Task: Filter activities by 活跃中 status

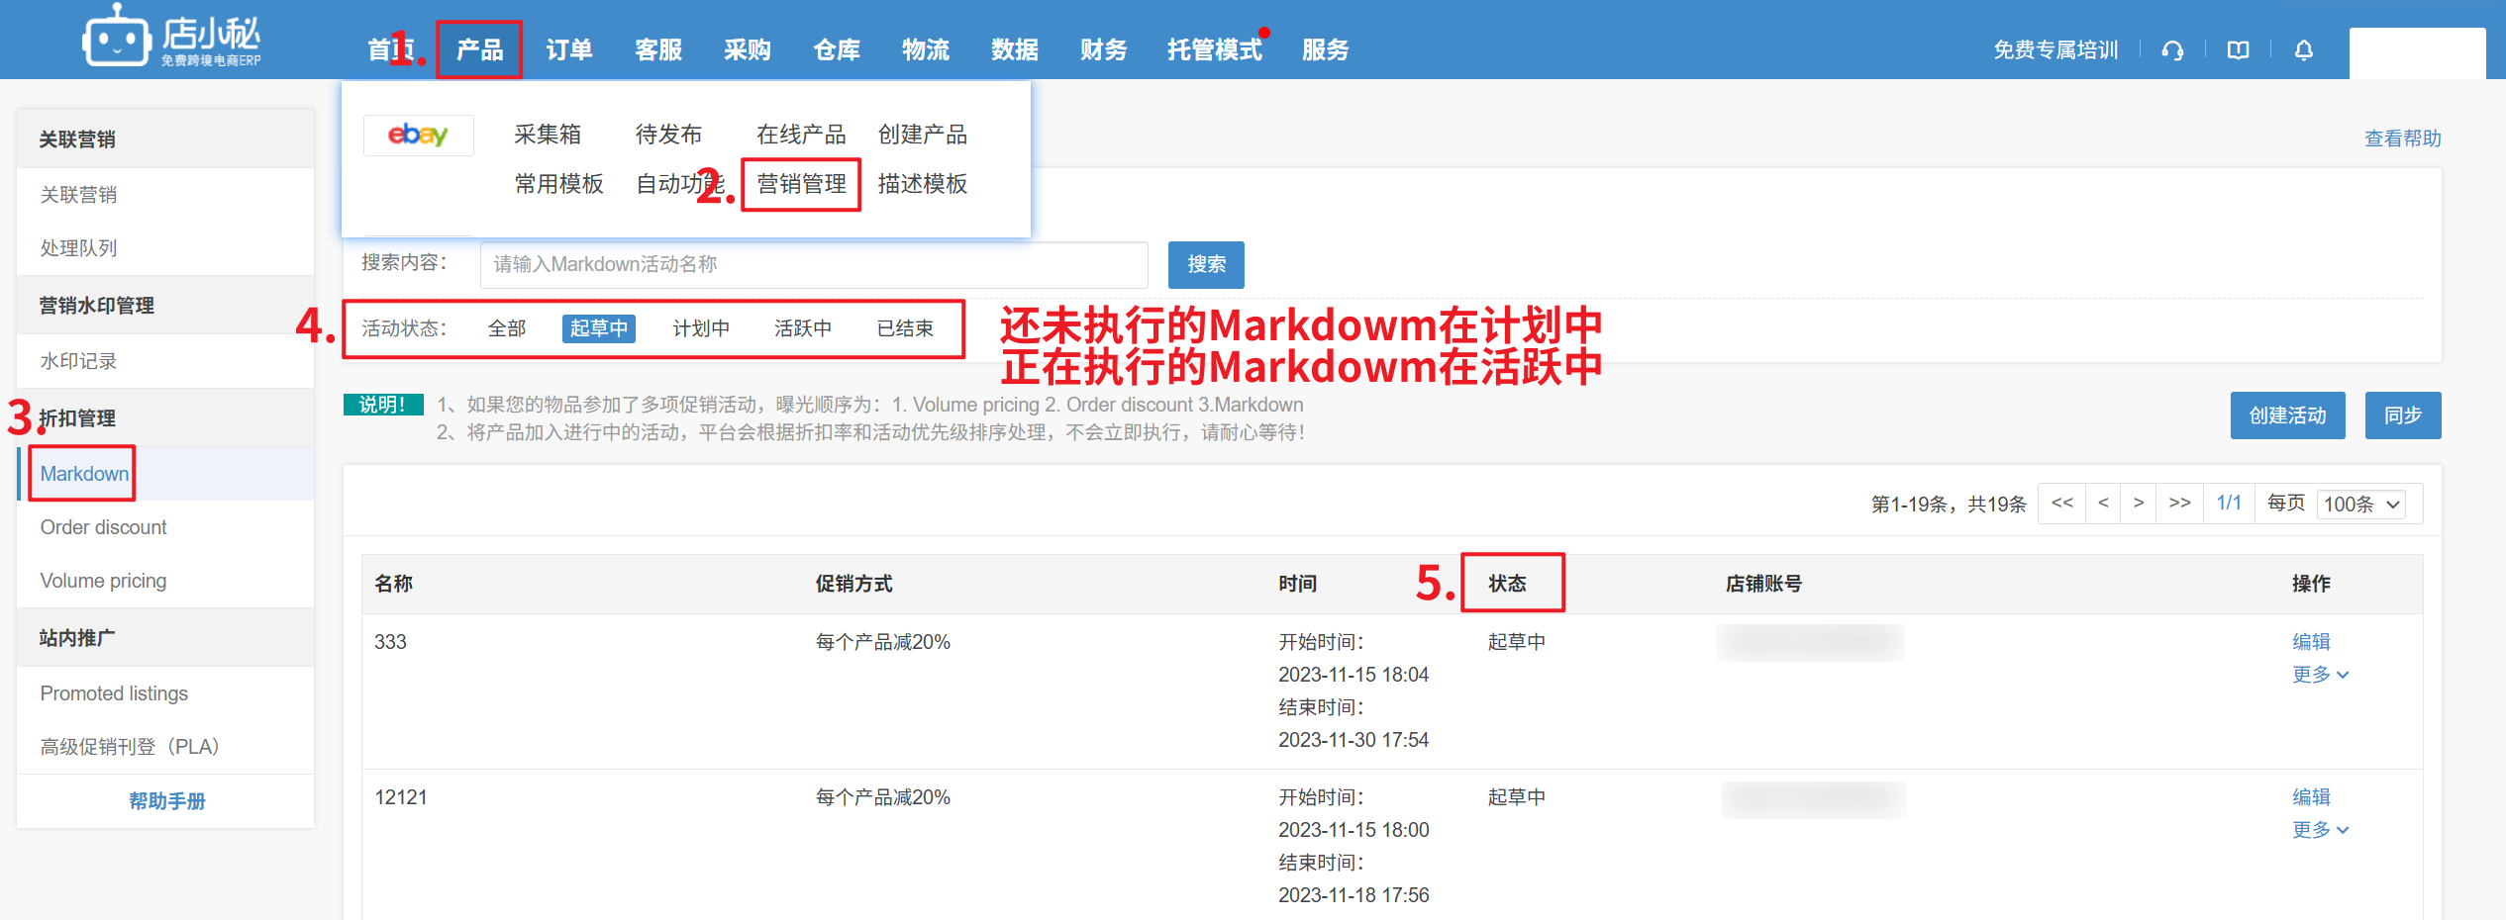Action: (802, 328)
